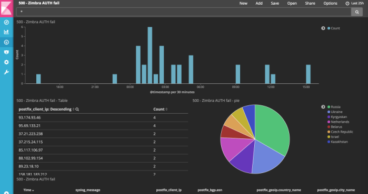This screenshot has width=368, height=194.
Task: Click Open in the top menu
Action: click(x=292, y=4)
